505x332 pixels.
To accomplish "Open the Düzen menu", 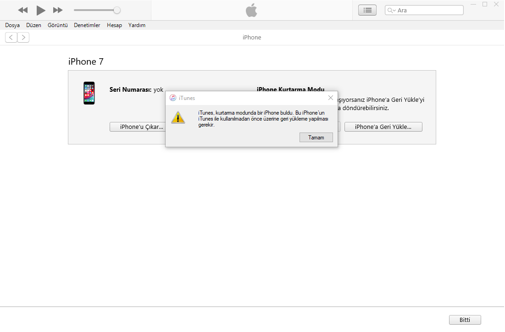I will [33, 25].
